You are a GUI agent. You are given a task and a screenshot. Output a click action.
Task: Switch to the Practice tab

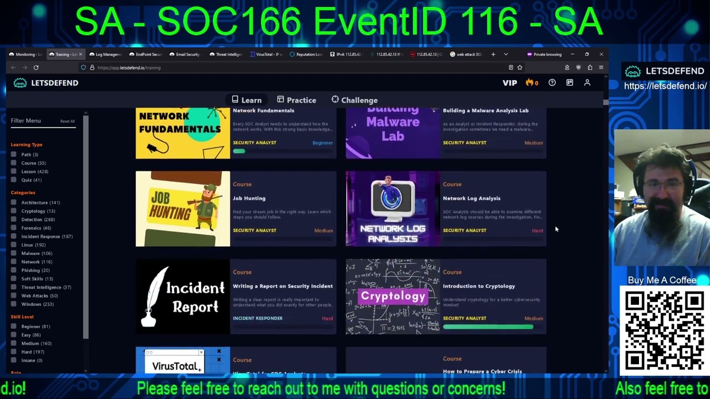(x=297, y=100)
